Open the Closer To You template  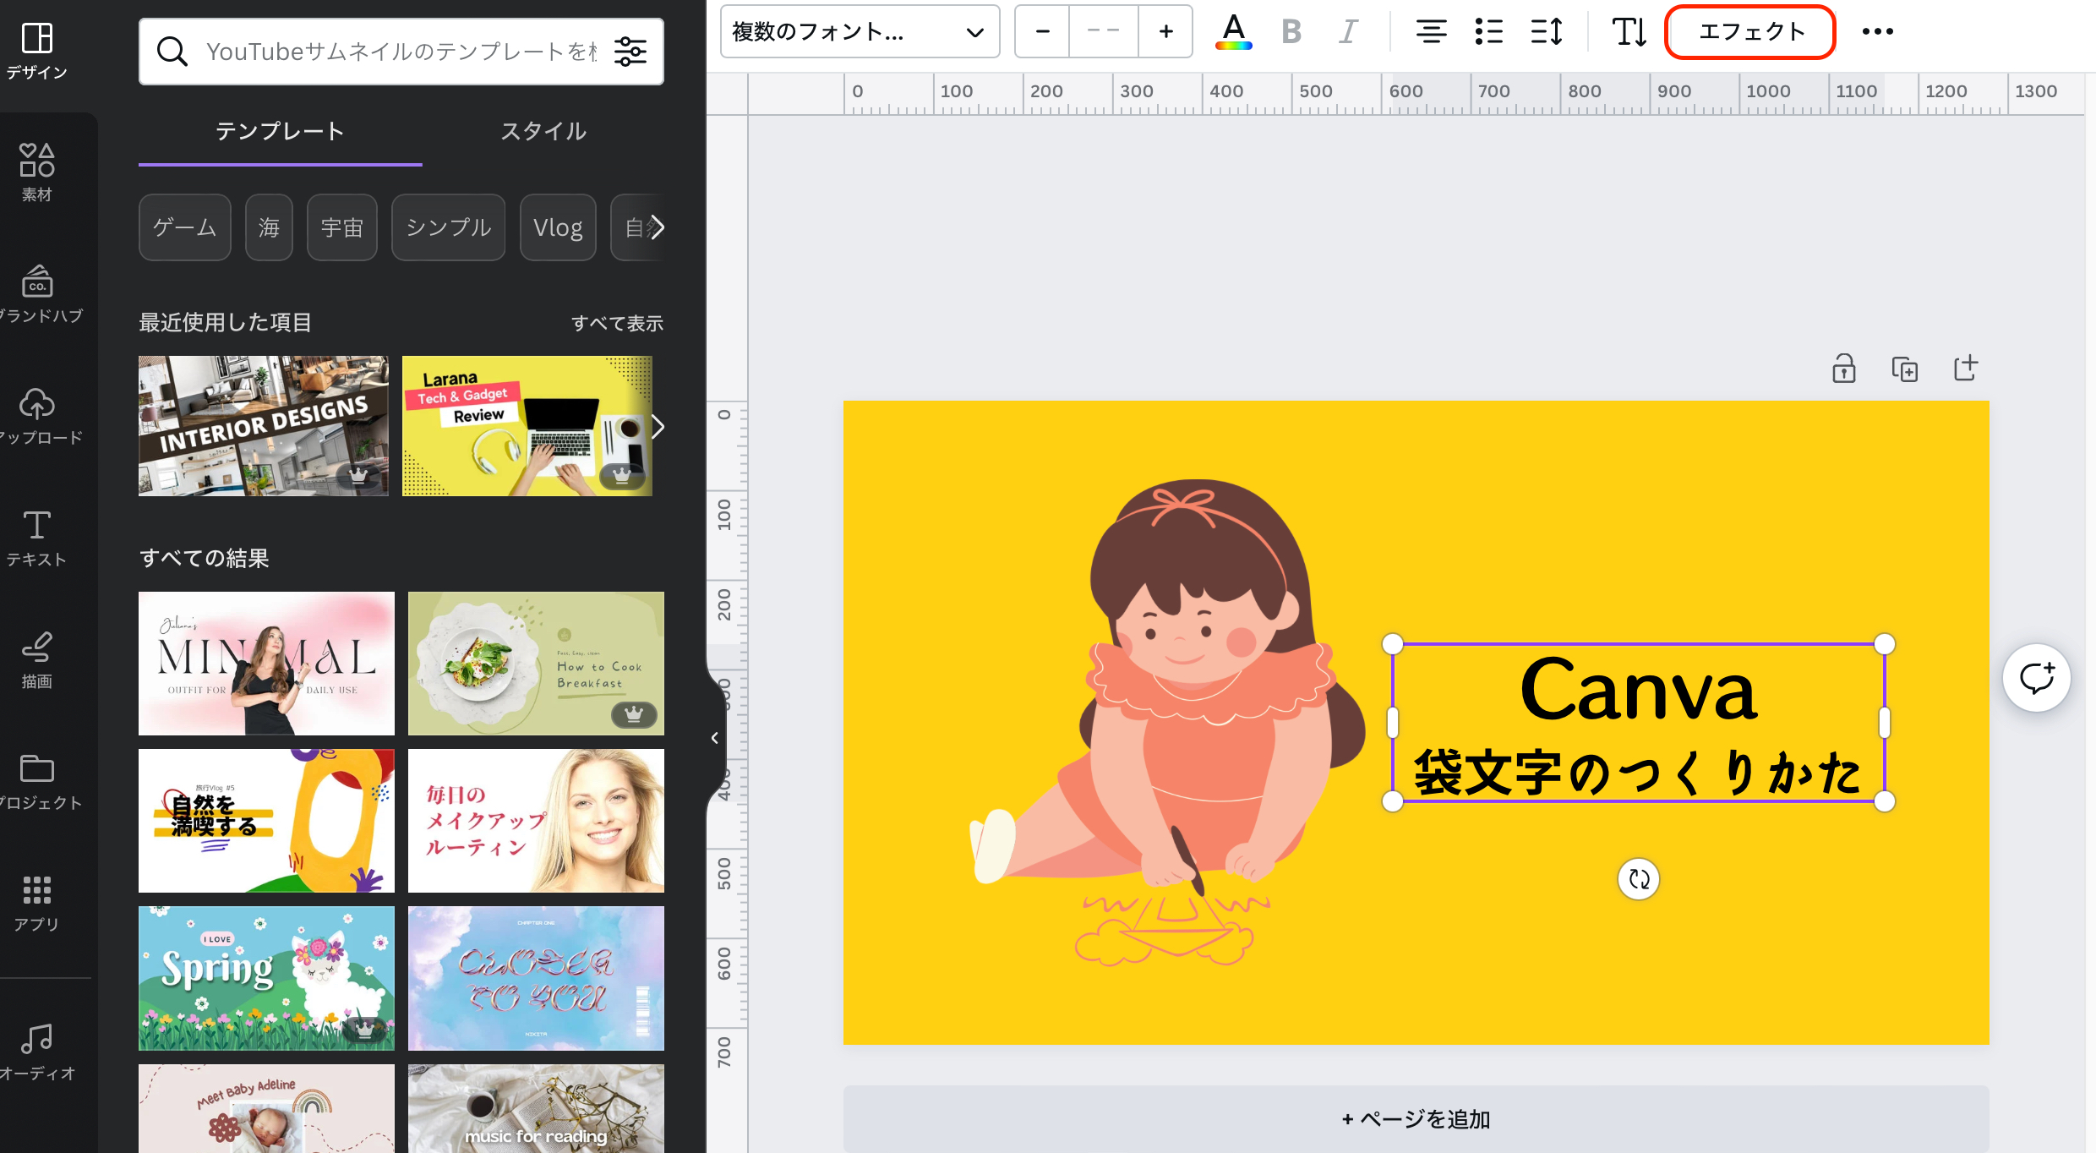536,978
